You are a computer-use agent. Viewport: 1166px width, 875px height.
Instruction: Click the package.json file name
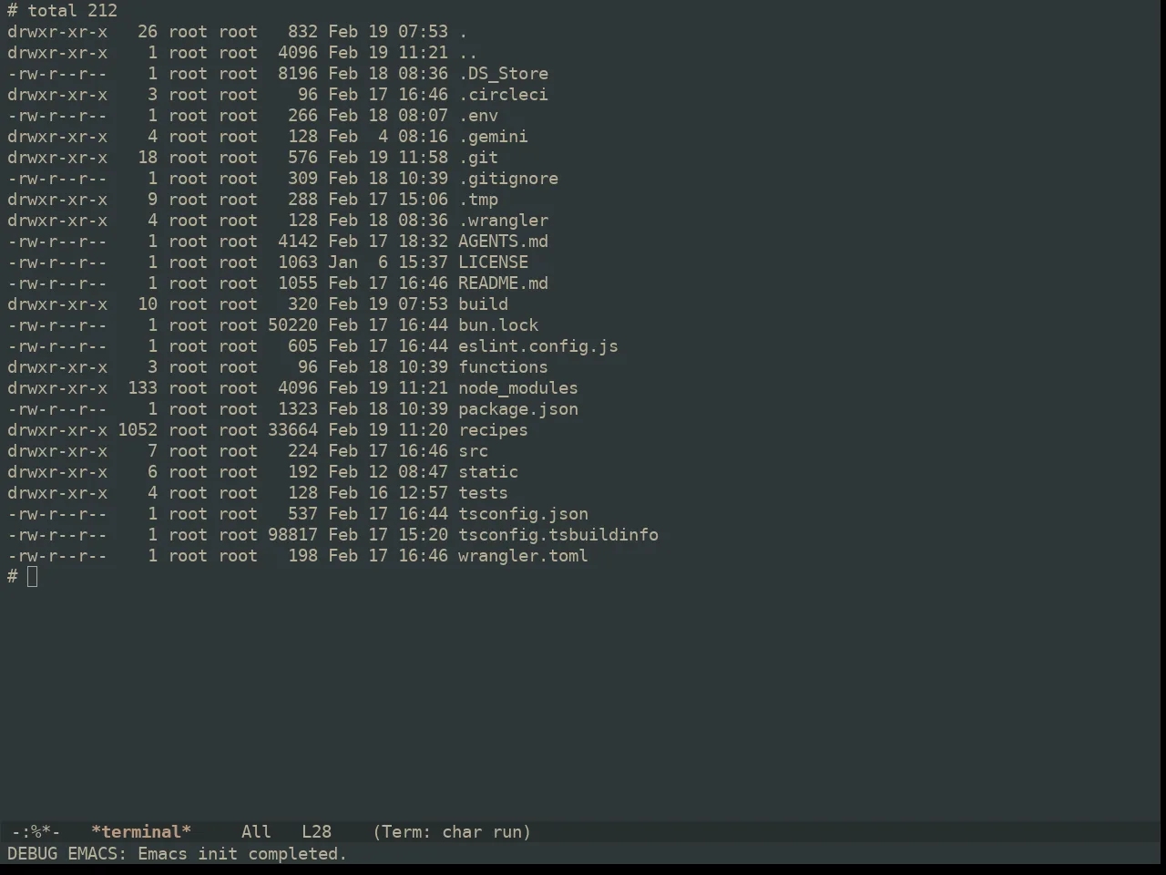tap(518, 409)
